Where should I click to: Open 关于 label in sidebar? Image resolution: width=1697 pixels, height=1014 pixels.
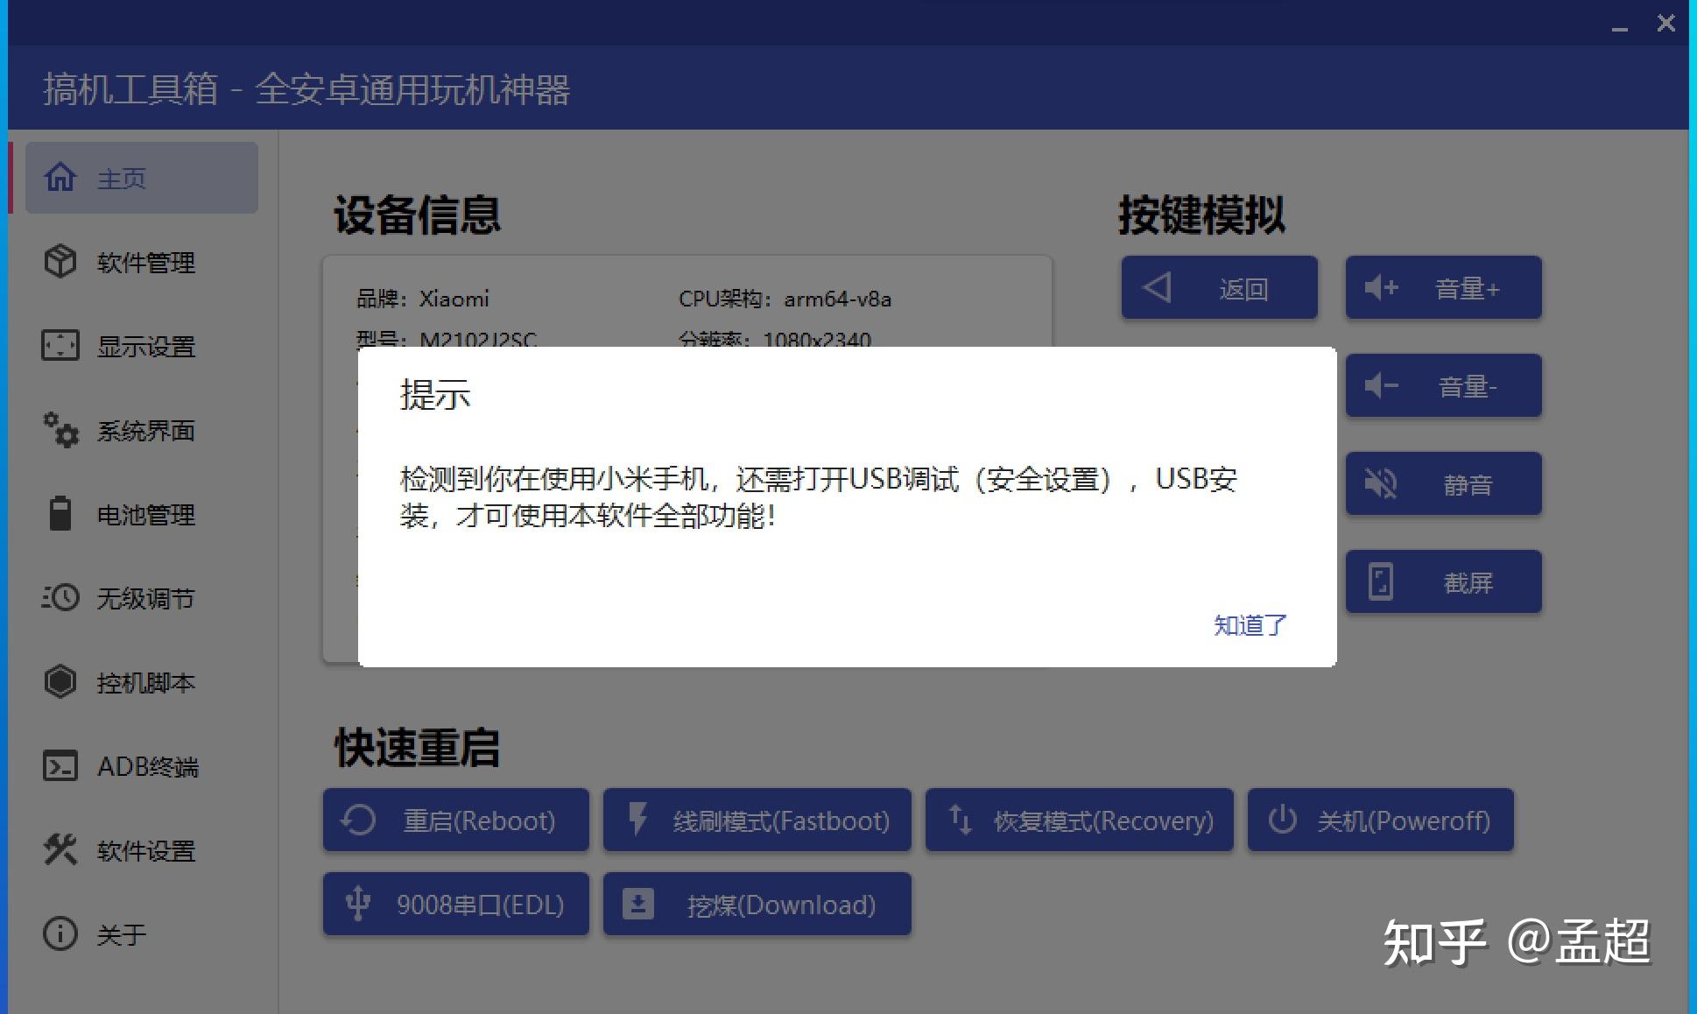tap(122, 934)
